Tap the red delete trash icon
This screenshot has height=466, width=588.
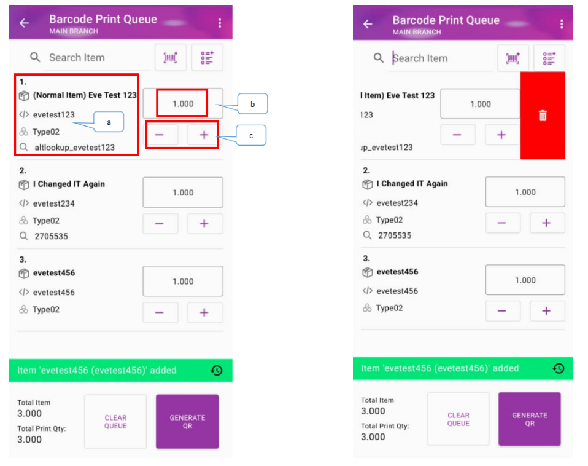pyautogui.click(x=543, y=116)
